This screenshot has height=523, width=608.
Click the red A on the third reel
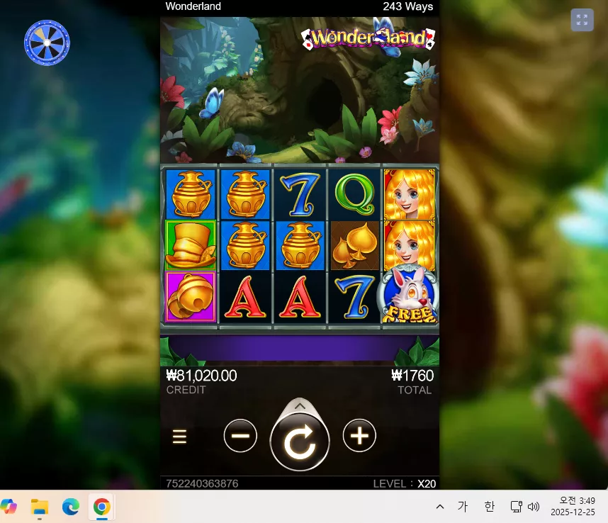pyautogui.click(x=300, y=298)
